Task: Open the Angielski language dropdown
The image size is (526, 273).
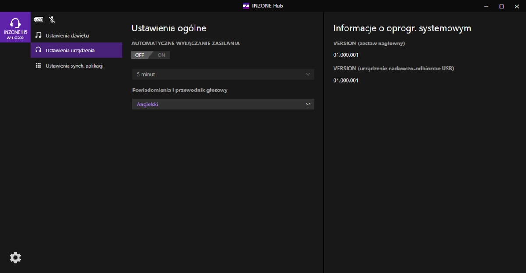Action: (x=223, y=104)
